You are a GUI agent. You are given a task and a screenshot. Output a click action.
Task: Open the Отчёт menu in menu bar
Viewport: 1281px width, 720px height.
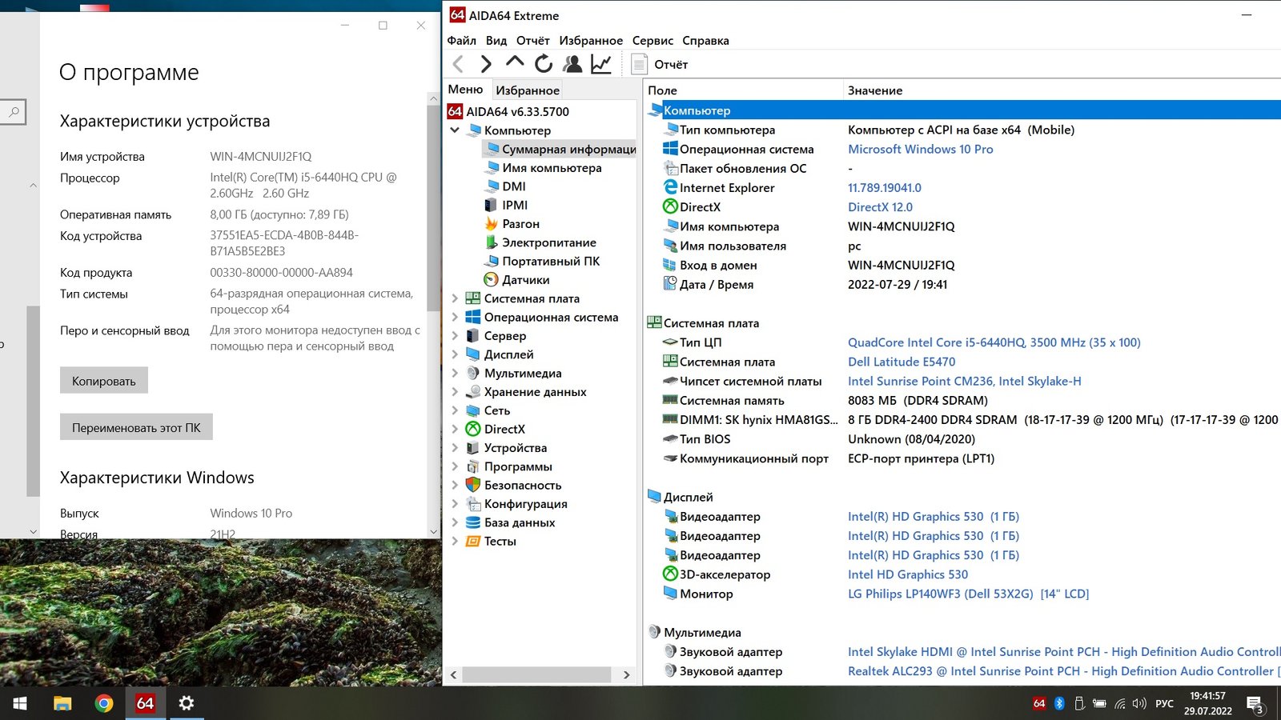pyautogui.click(x=532, y=41)
